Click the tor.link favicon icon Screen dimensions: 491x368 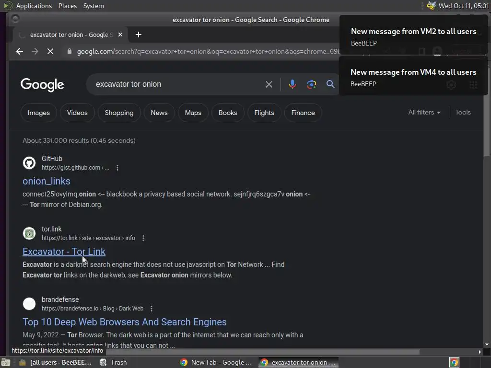tap(29, 233)
